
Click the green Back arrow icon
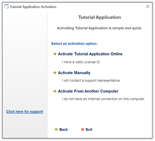pyautogui.click(x=56, y=129)
